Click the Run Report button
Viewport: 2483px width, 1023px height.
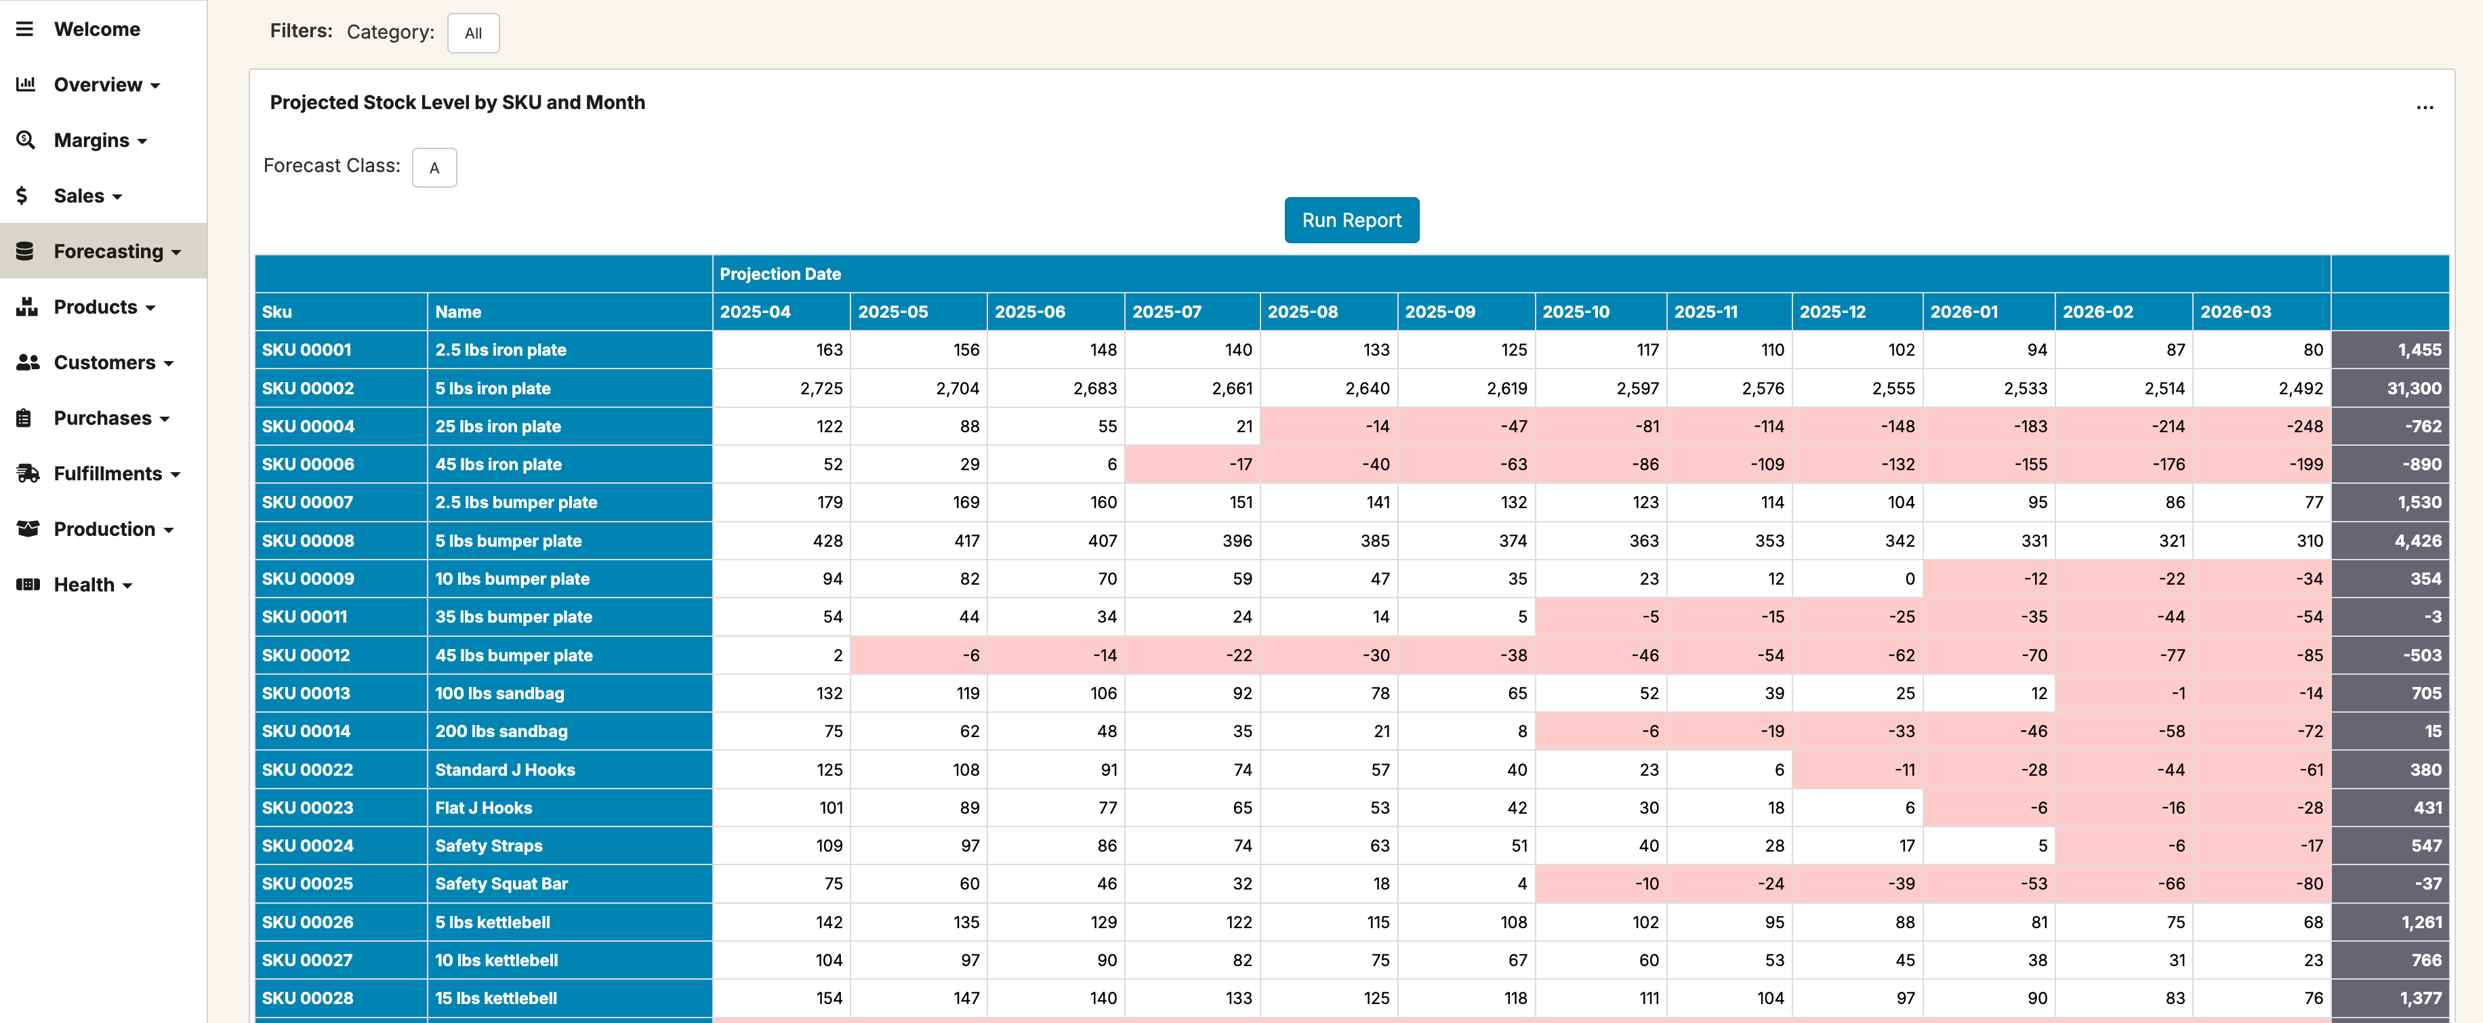pos(1351,220)
